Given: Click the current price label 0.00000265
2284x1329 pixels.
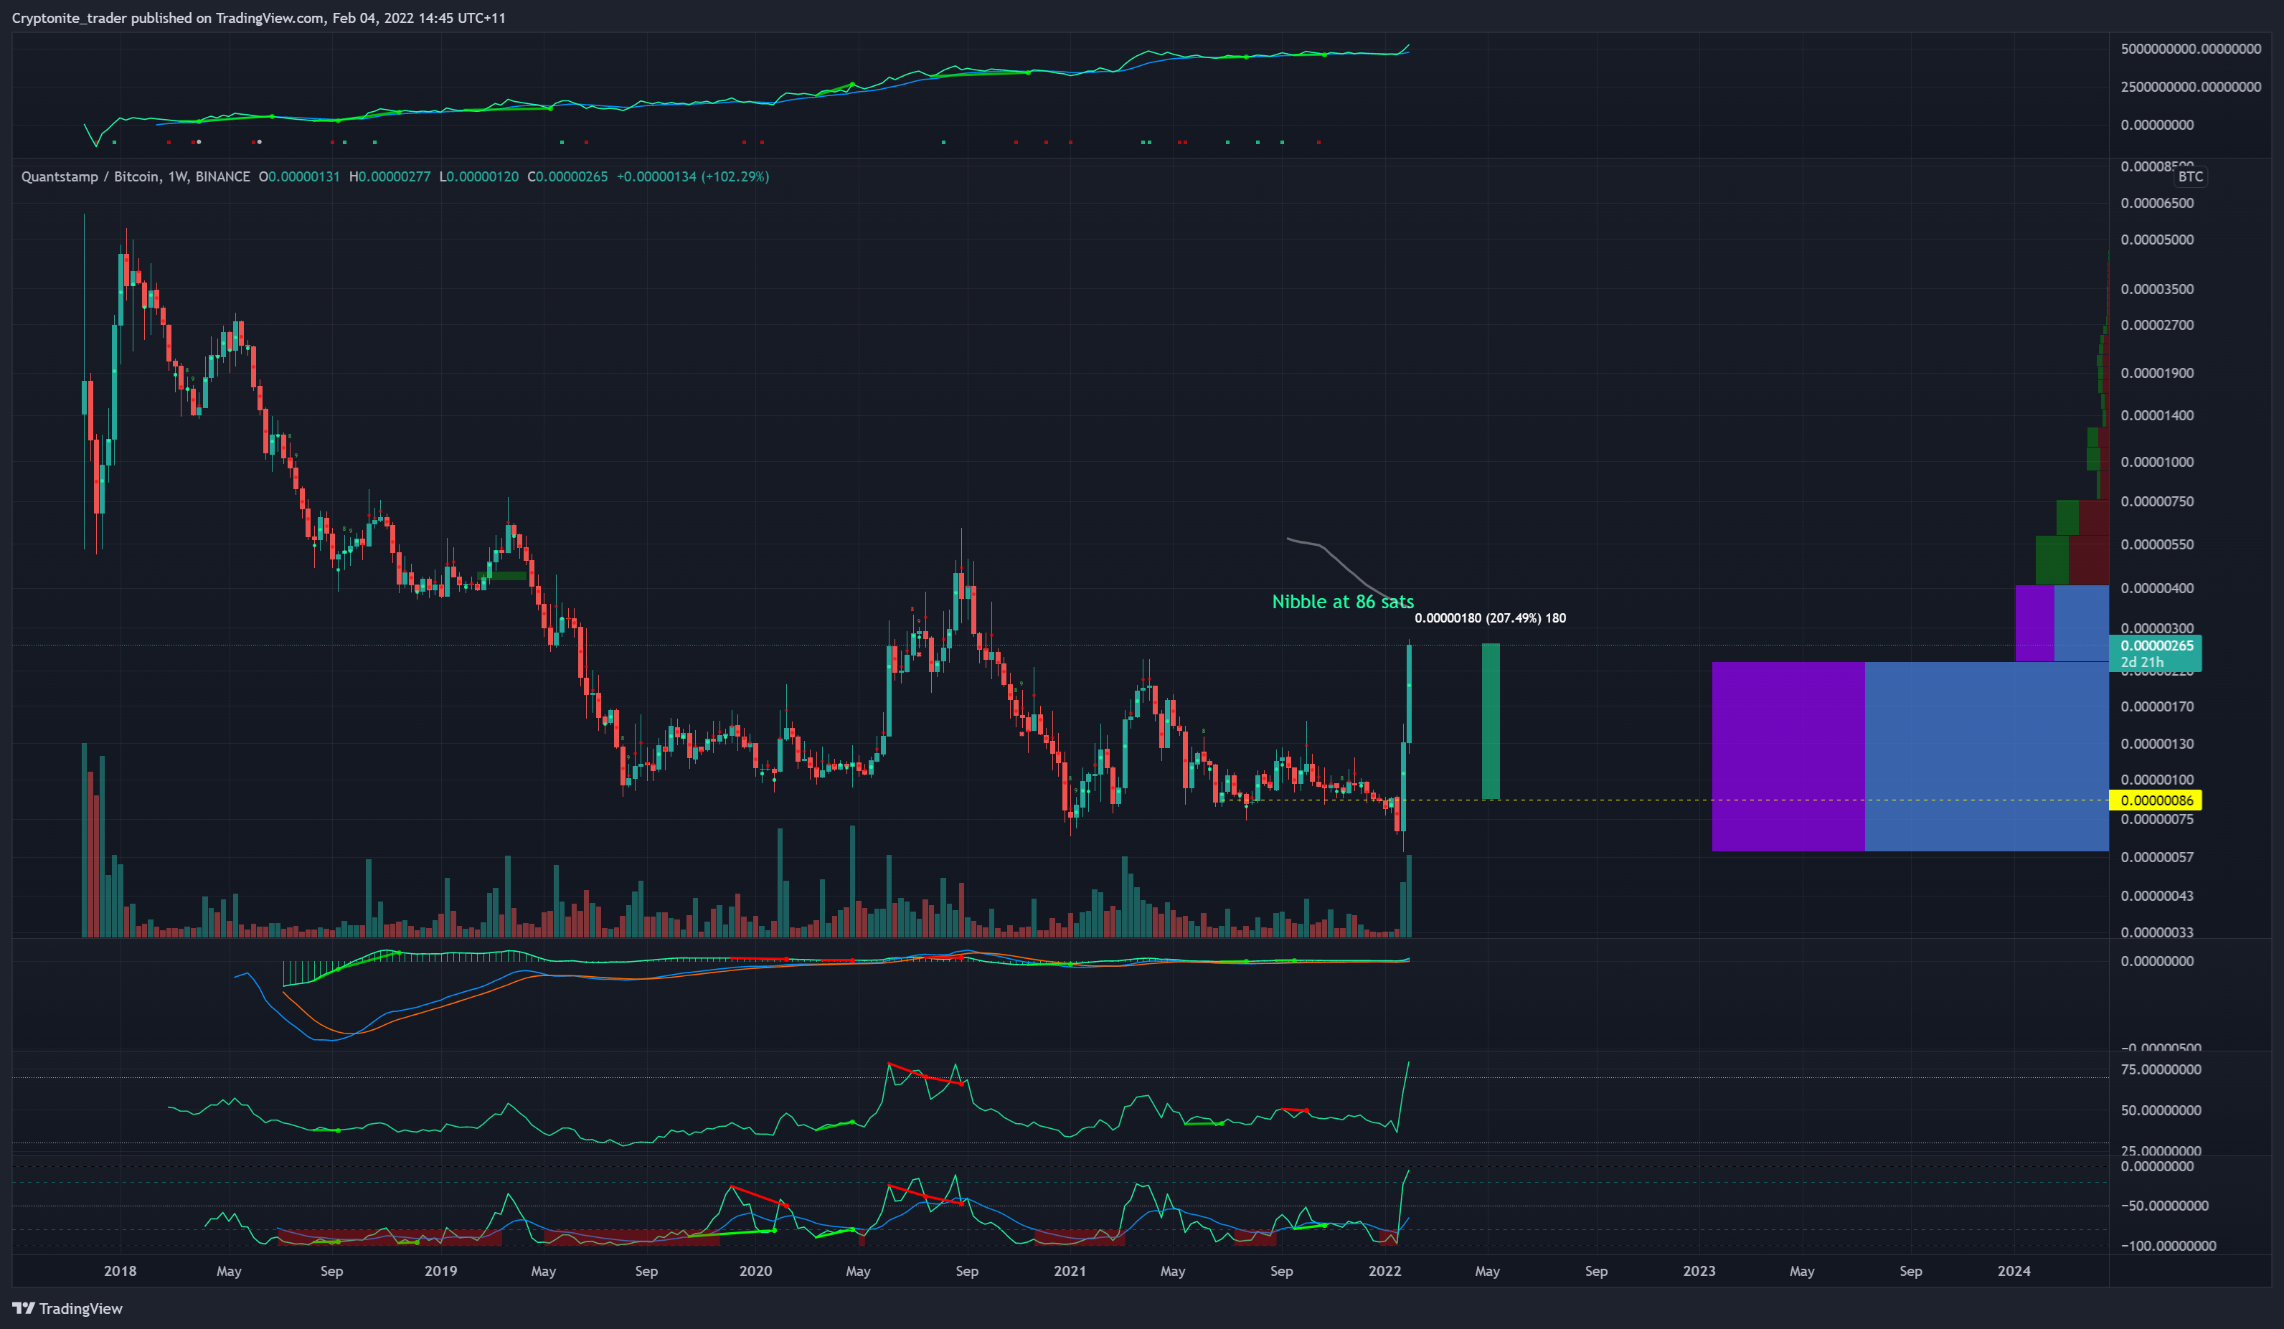Looking at the screenshot, I should (x=2156, y=646).
